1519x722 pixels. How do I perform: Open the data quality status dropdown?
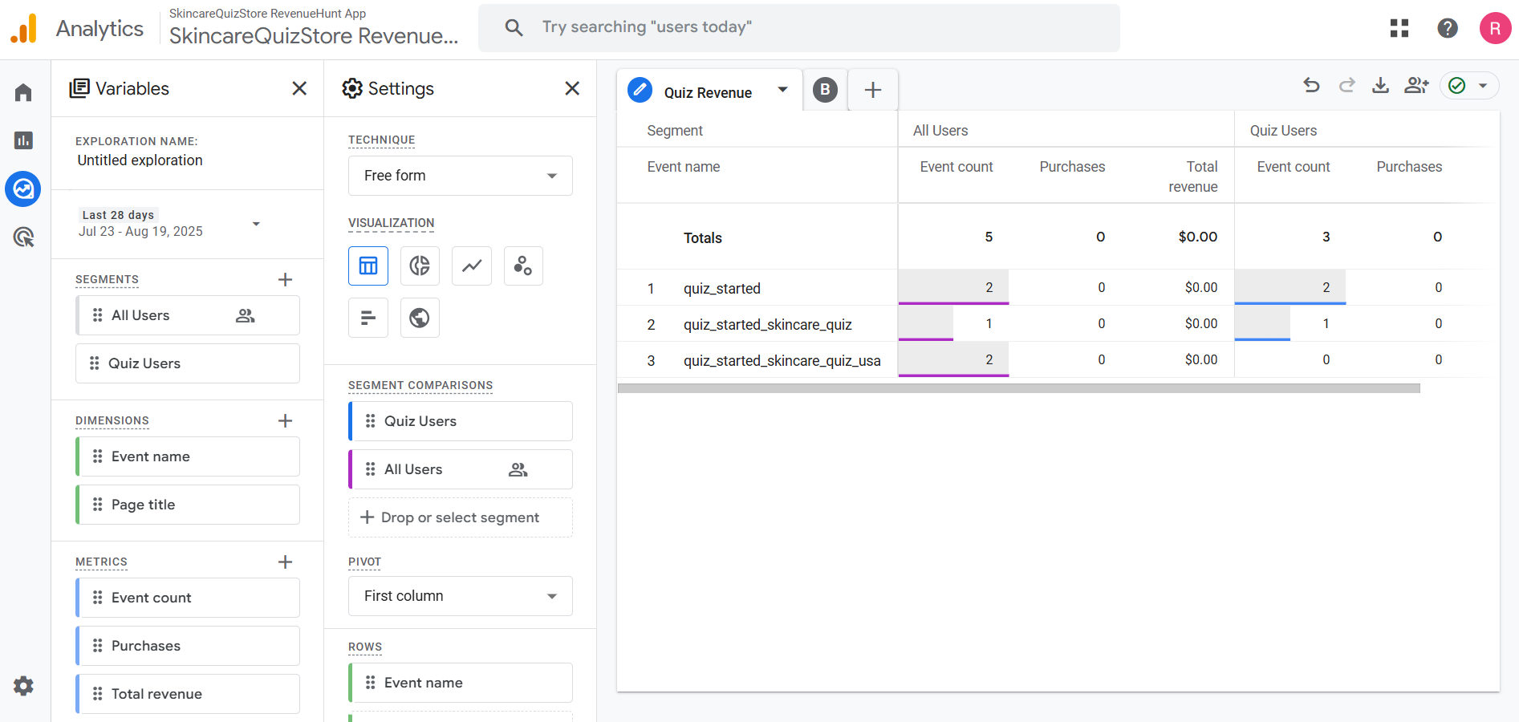[1470, 85]
